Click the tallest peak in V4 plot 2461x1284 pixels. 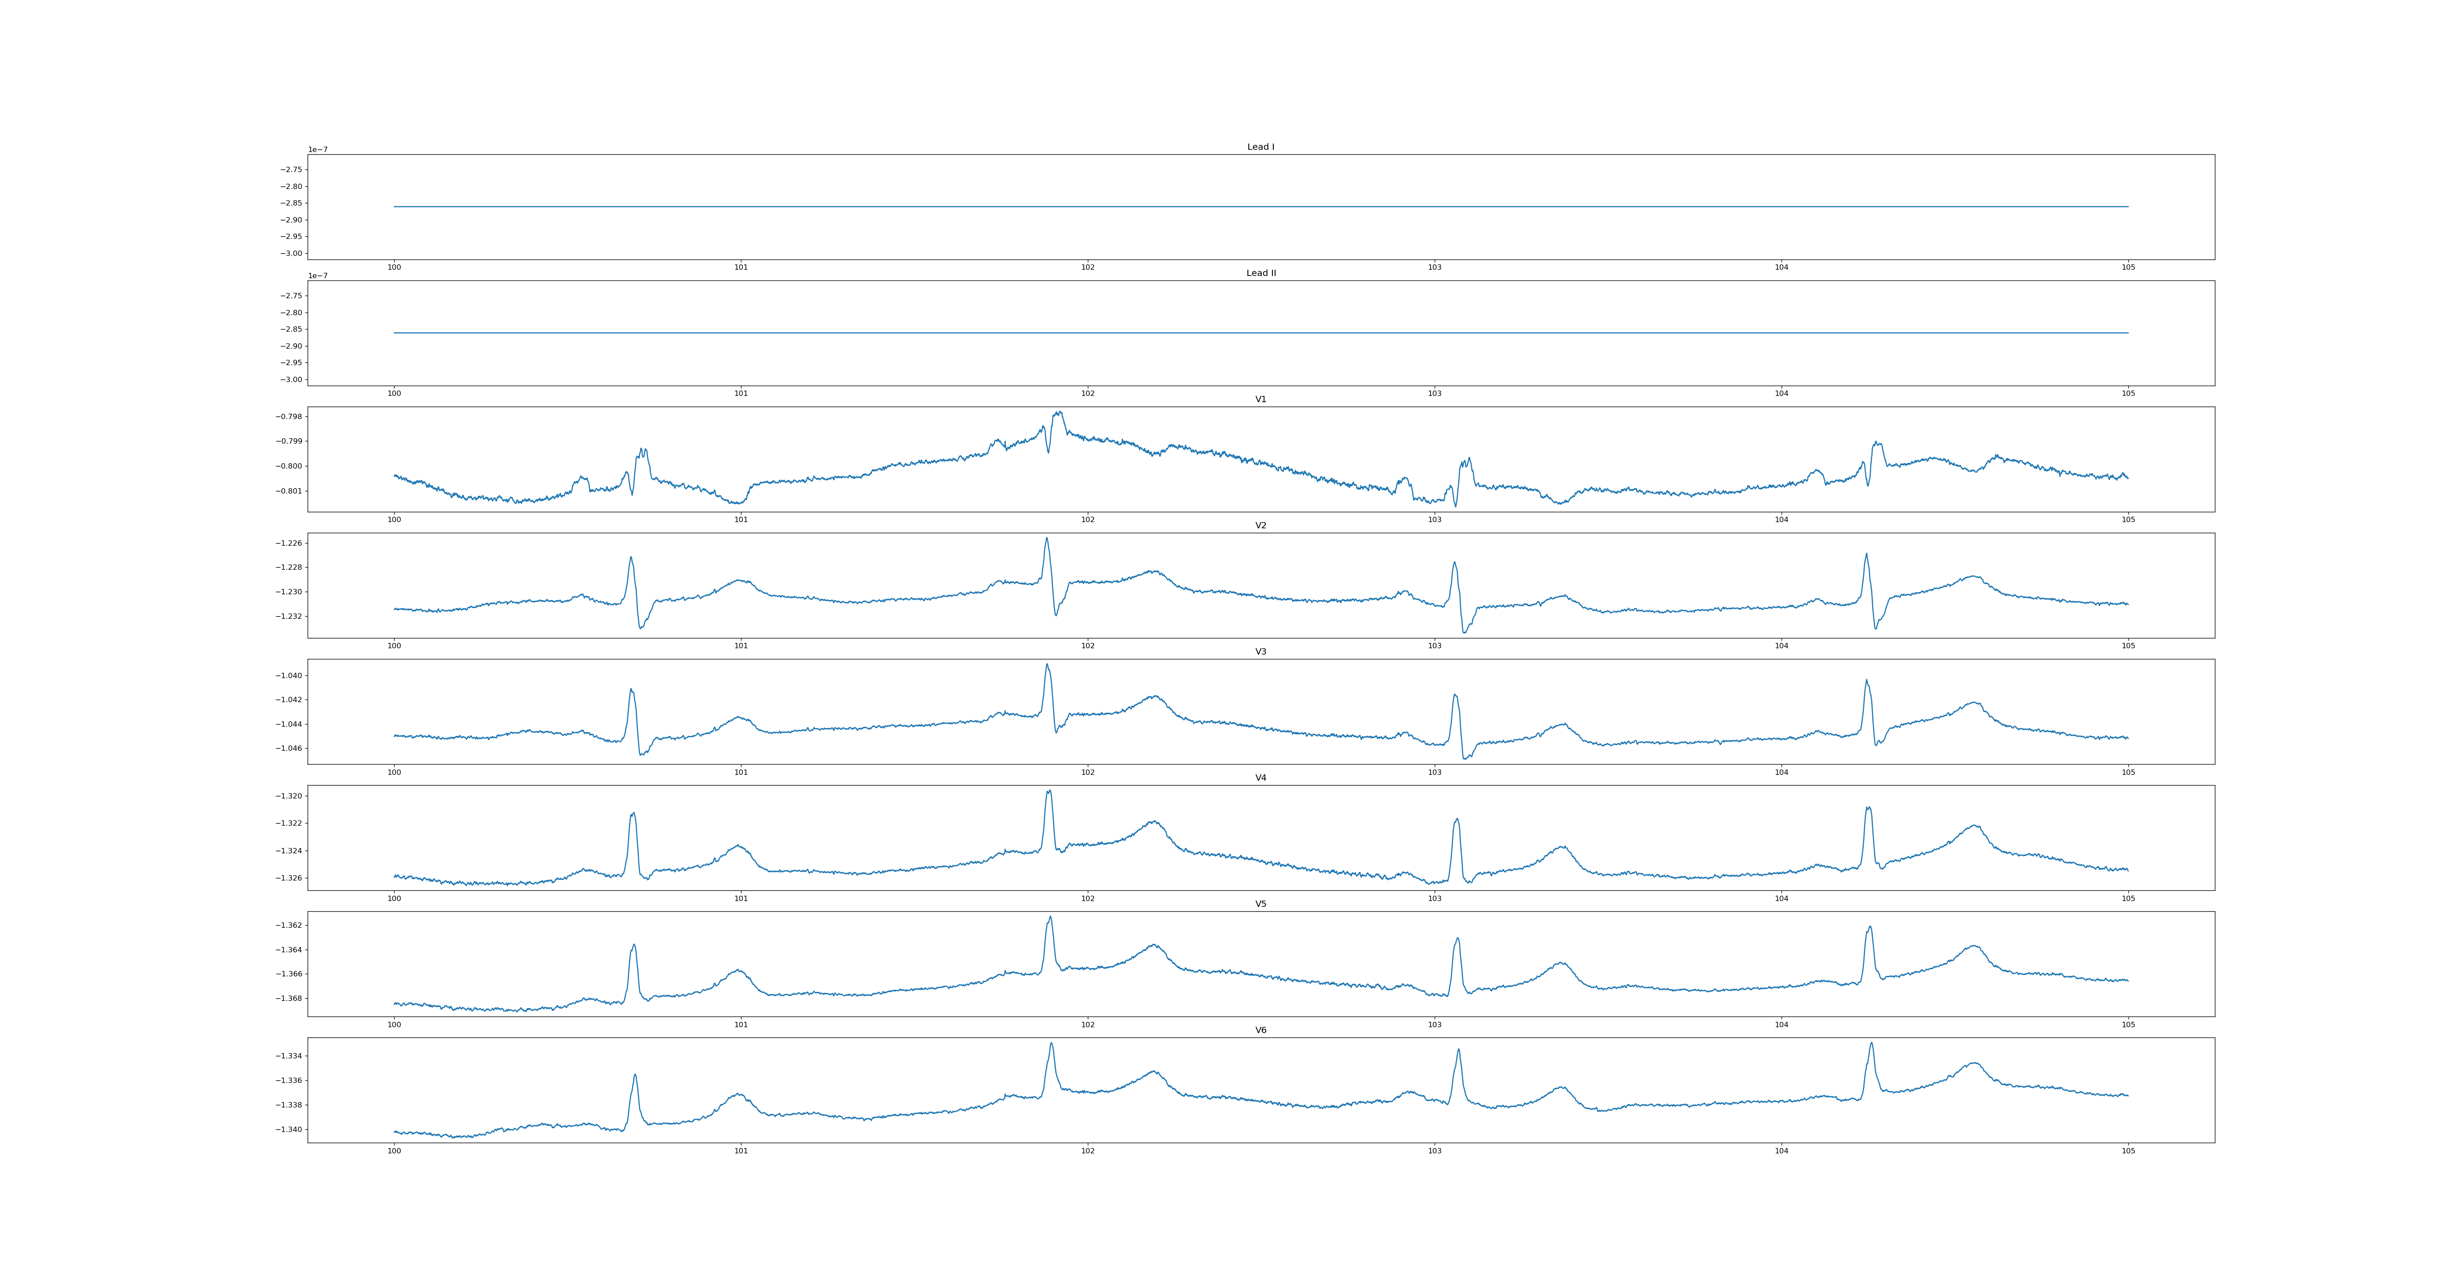[1049, 791]
